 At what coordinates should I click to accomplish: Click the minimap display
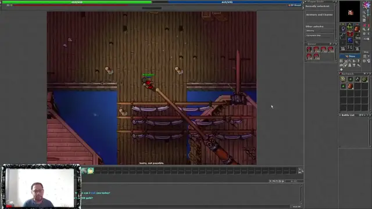pos(349,12)
